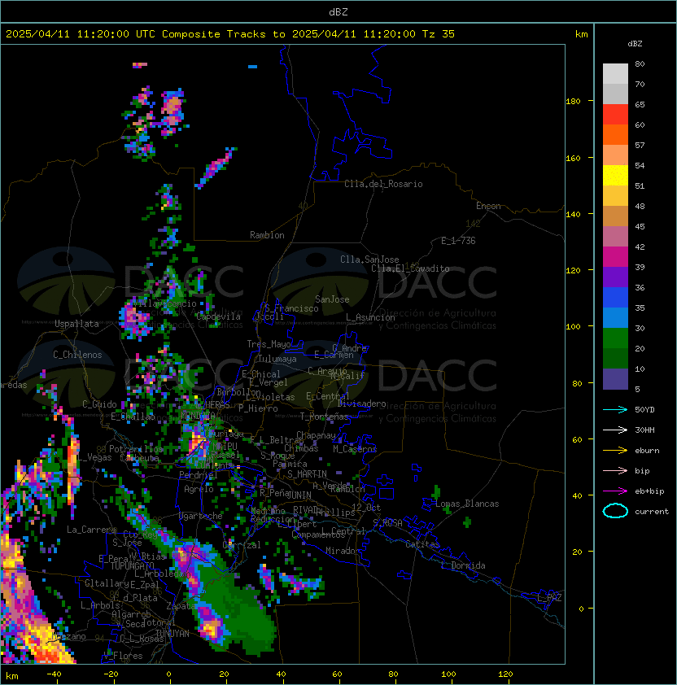Click the 'C_Guido' map label
This screenshot has height=685, width=677.
click(99, 404)
